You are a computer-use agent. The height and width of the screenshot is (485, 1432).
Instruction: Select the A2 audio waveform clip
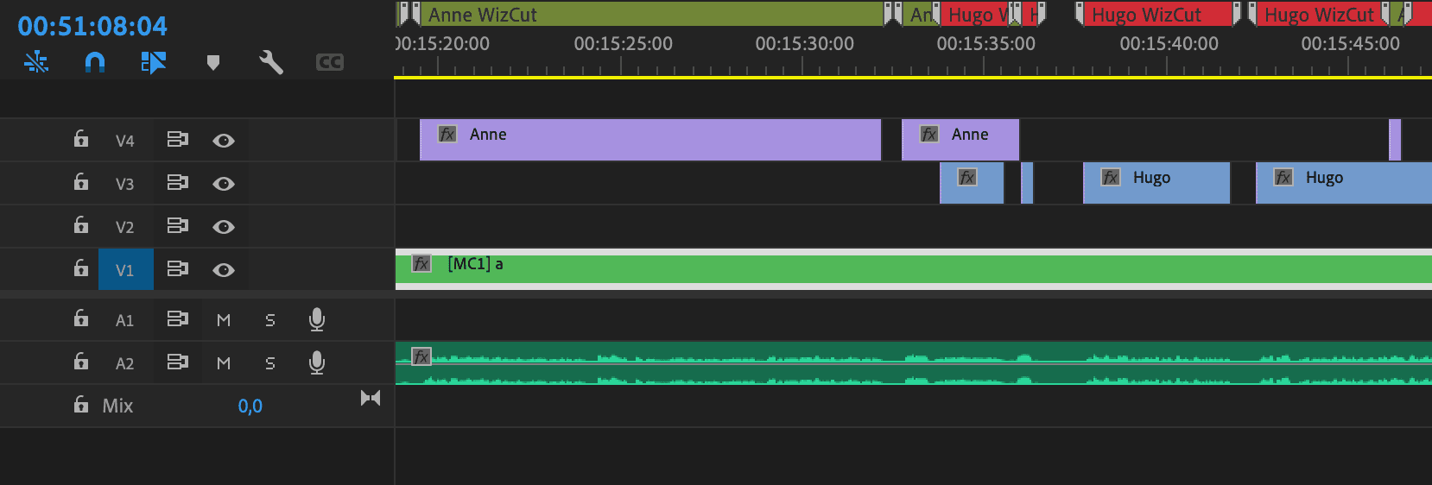pyautogui.click(x=914, y=363)
